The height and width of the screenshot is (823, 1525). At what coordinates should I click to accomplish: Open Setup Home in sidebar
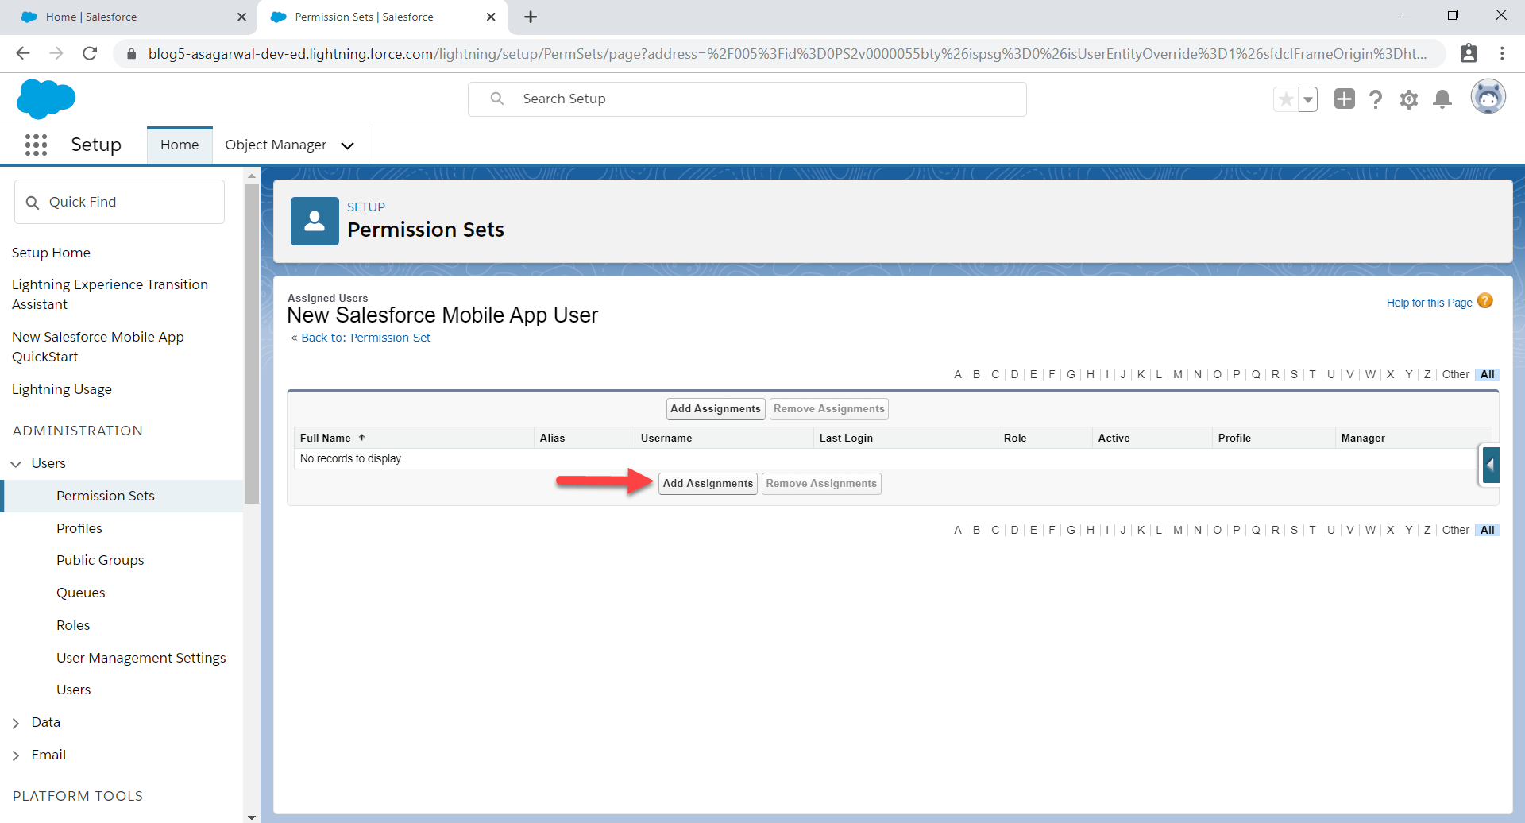(51, 253)
